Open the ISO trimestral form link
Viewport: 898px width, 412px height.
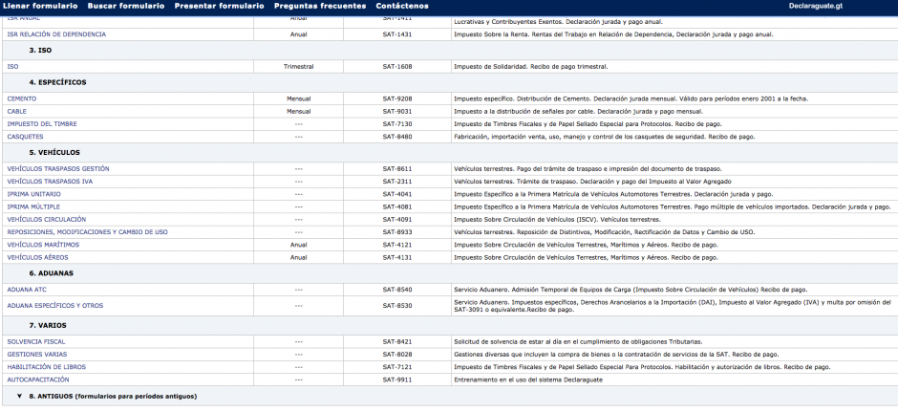point(12,67)
